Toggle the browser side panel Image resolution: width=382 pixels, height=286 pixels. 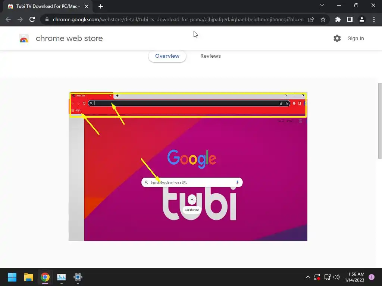point(350,19)
